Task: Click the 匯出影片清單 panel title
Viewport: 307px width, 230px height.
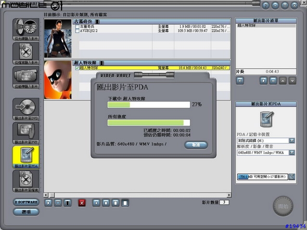Action: click(x=266, y=21)
